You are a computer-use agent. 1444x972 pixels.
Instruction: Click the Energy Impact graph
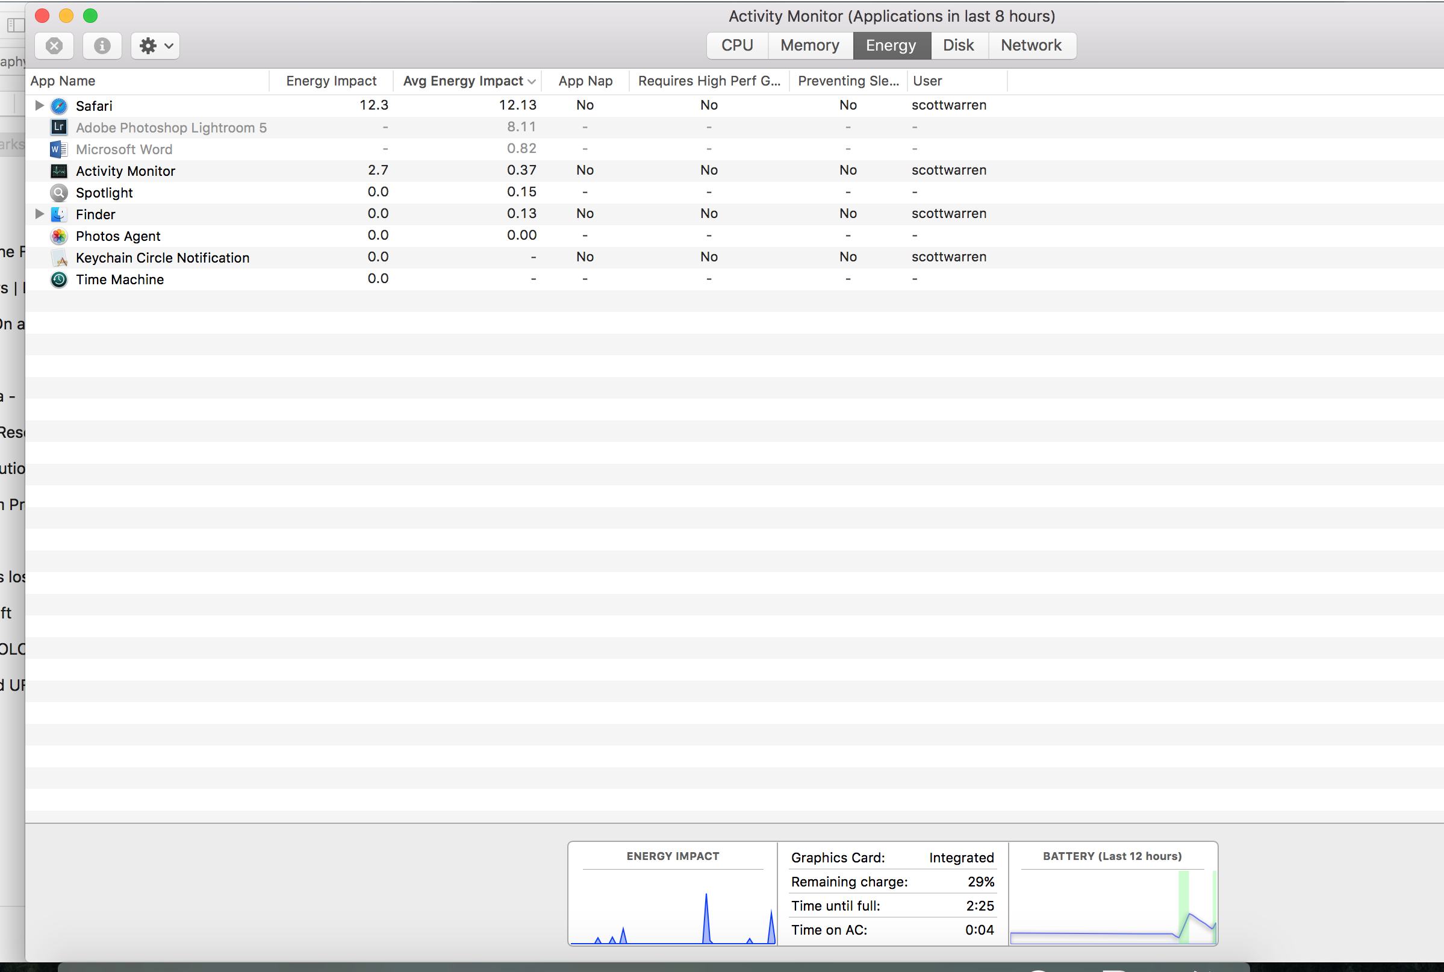[673, 908]
